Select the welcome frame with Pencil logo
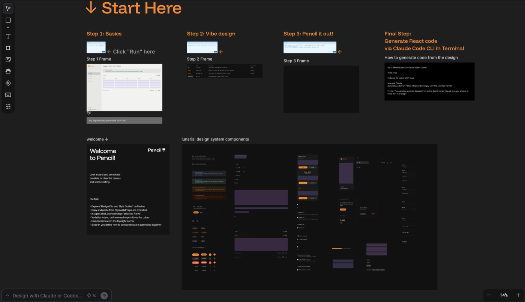This screenshot has height=302, width=525. [x=128, y=189]
